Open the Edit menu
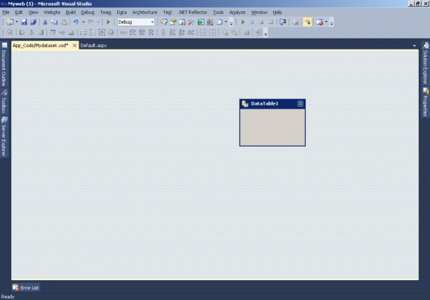The image size is (430, 300). coord(19,13)
